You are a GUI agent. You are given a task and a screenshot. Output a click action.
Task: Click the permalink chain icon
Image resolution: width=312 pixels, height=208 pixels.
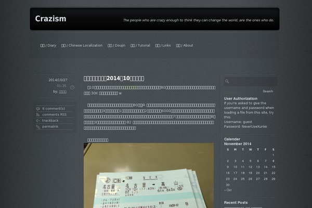38,126
